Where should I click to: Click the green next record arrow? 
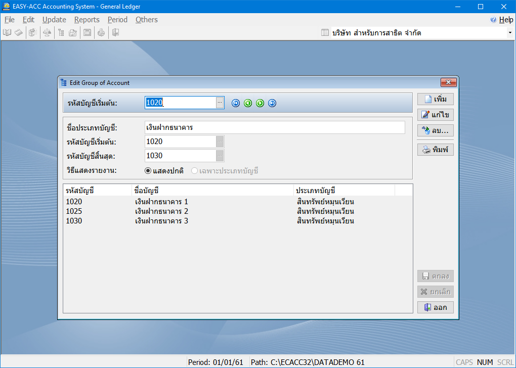tap(260, 103)
